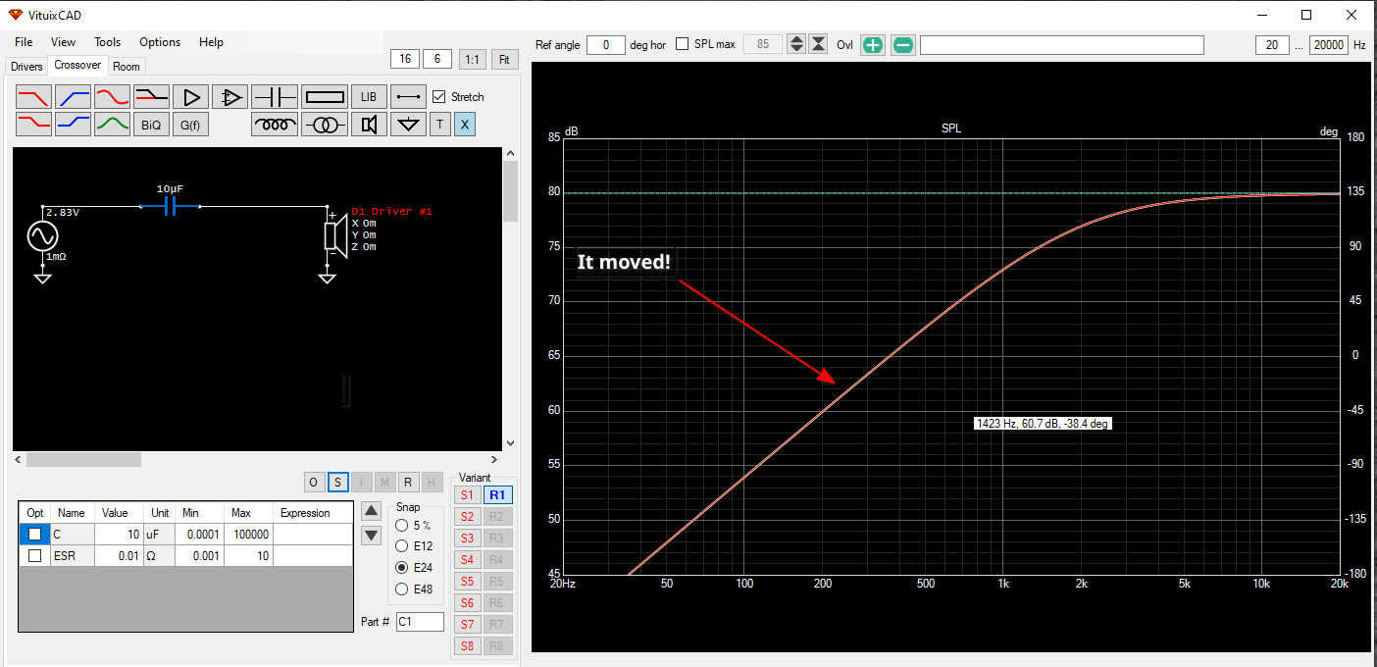Click the T text button

point(440,125)
